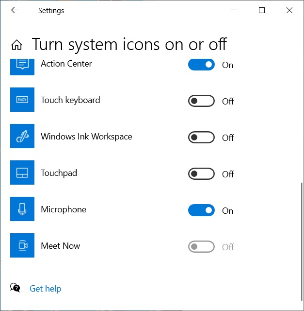Maximize the Settings window
The height and width of the screenshot is (311, 304).
(262, 10)
